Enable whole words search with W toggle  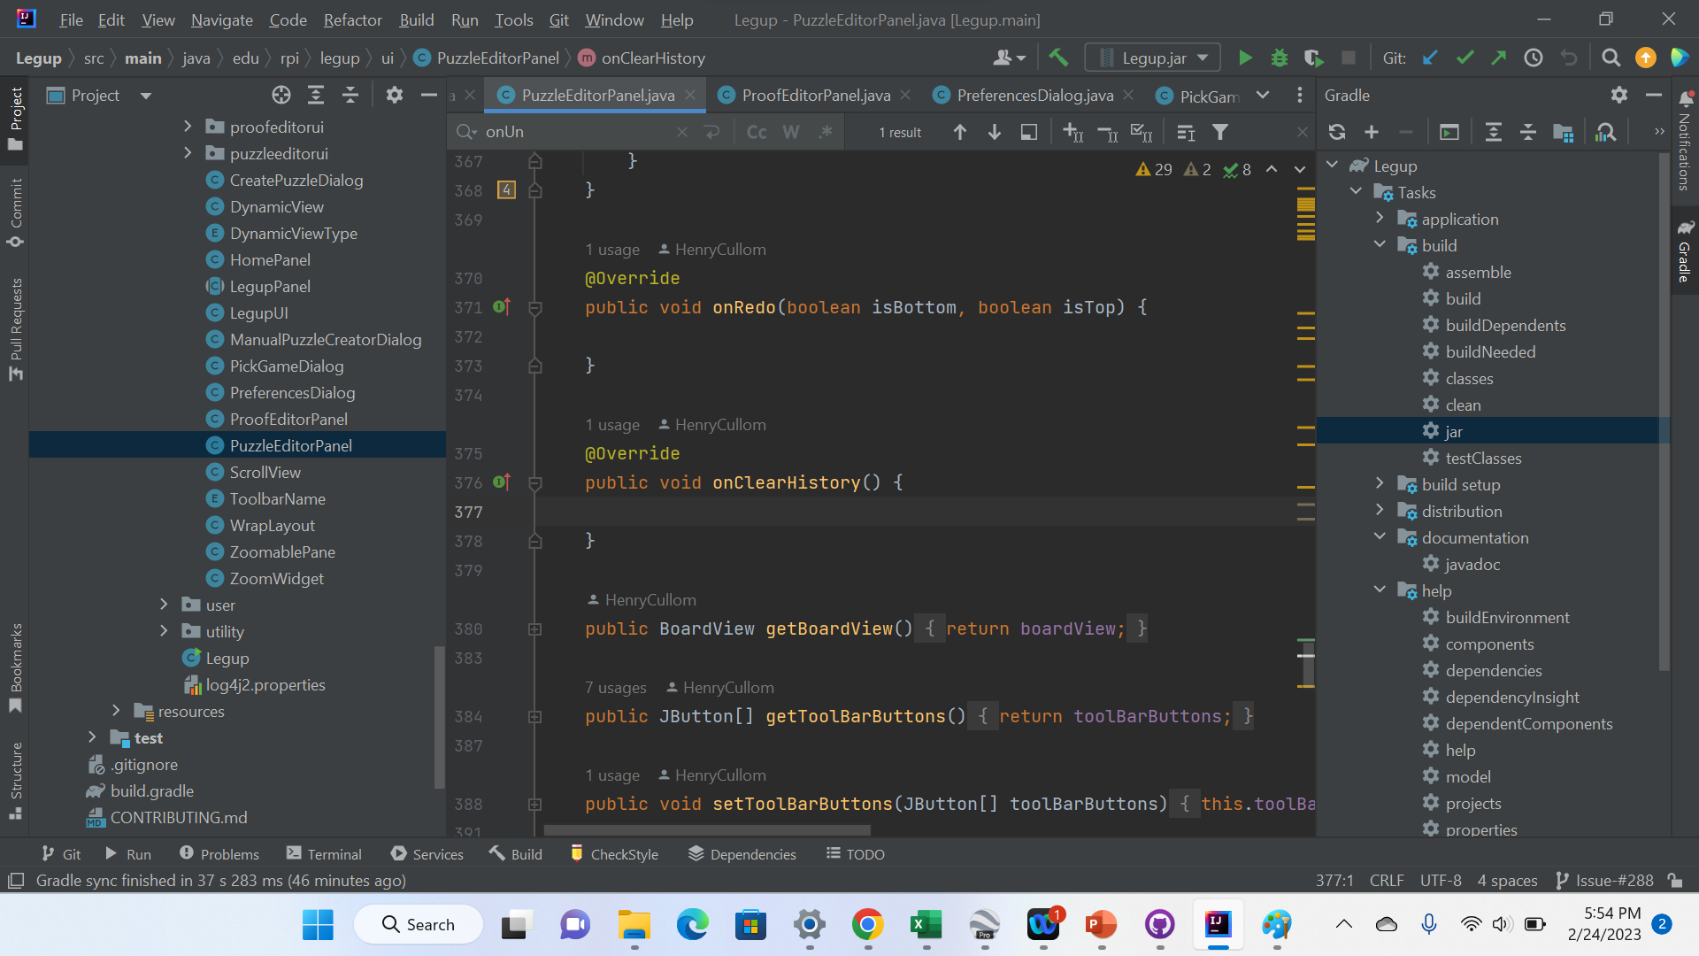pos(790,131)
